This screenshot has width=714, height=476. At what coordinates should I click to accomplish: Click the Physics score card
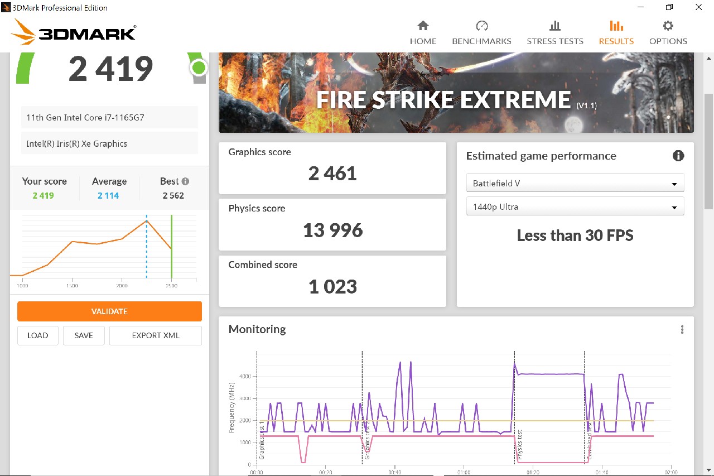point(332,224)
